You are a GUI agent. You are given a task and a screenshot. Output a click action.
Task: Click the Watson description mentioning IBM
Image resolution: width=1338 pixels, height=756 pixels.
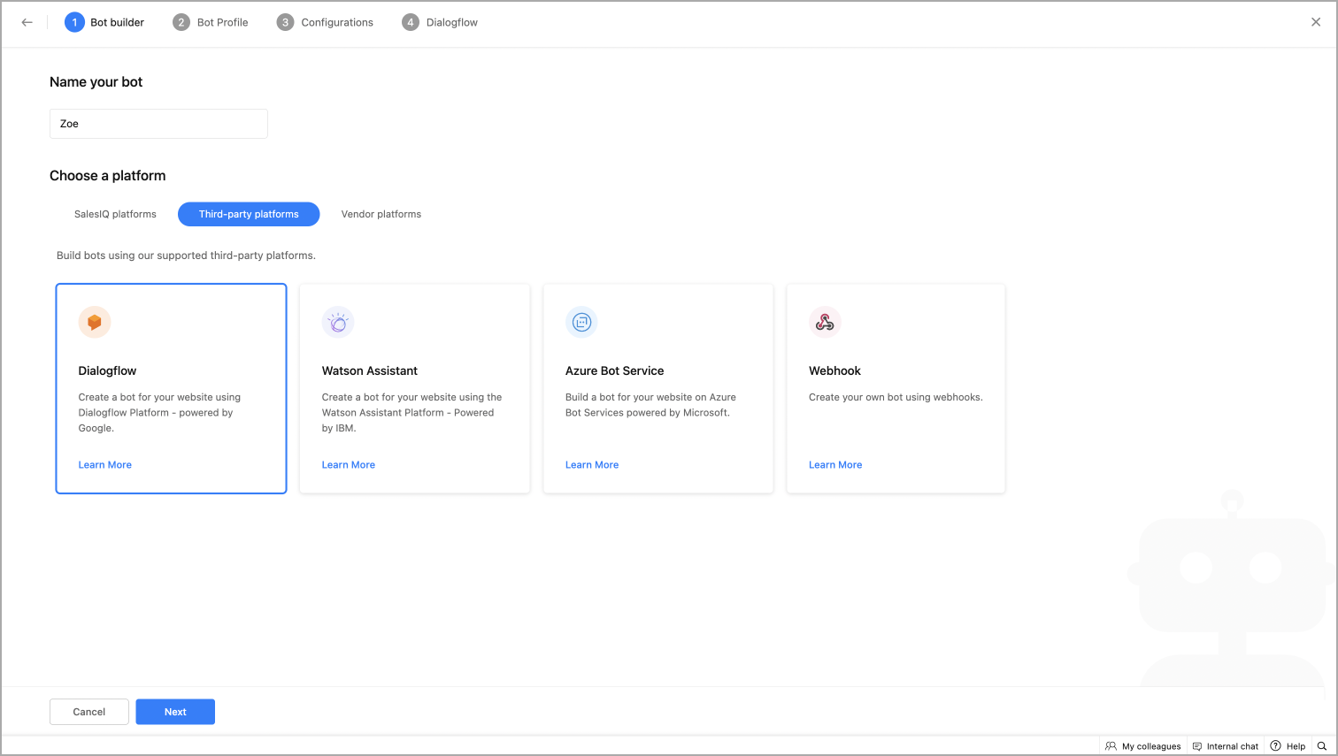tap(411, 413)
